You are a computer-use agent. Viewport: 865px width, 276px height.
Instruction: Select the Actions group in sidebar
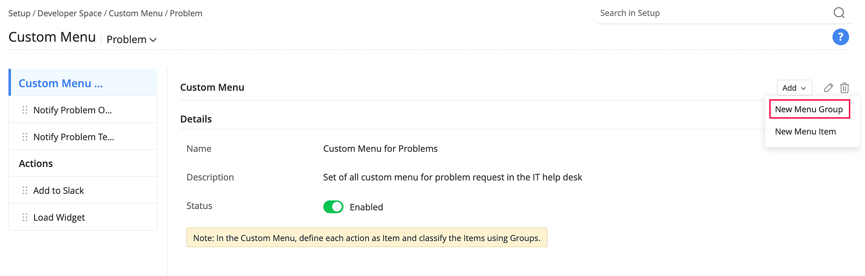[x=36, y=164]
